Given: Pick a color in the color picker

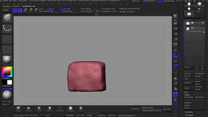Looking at the screenshot, I should click(x=7, y=71).
